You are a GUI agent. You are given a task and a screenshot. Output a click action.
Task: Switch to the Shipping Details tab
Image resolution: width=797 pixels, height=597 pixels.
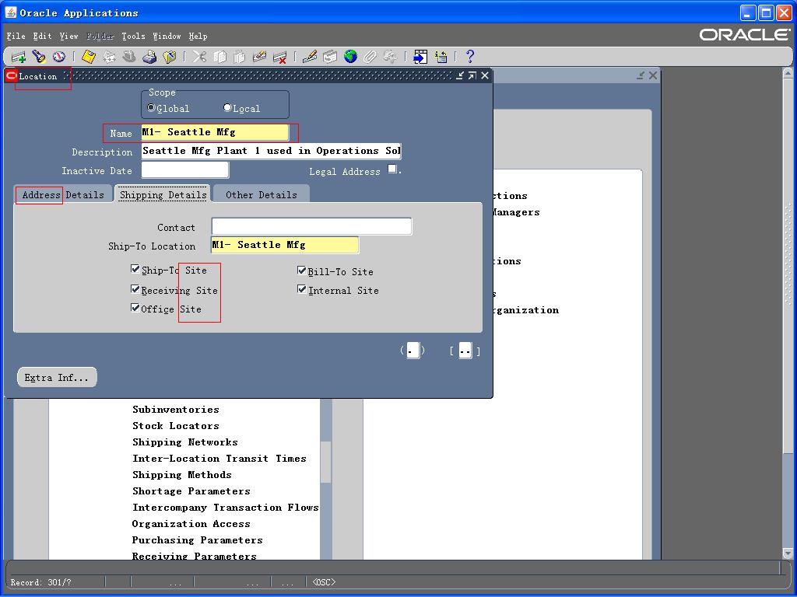pyautogui.click(x=163, y=194)
